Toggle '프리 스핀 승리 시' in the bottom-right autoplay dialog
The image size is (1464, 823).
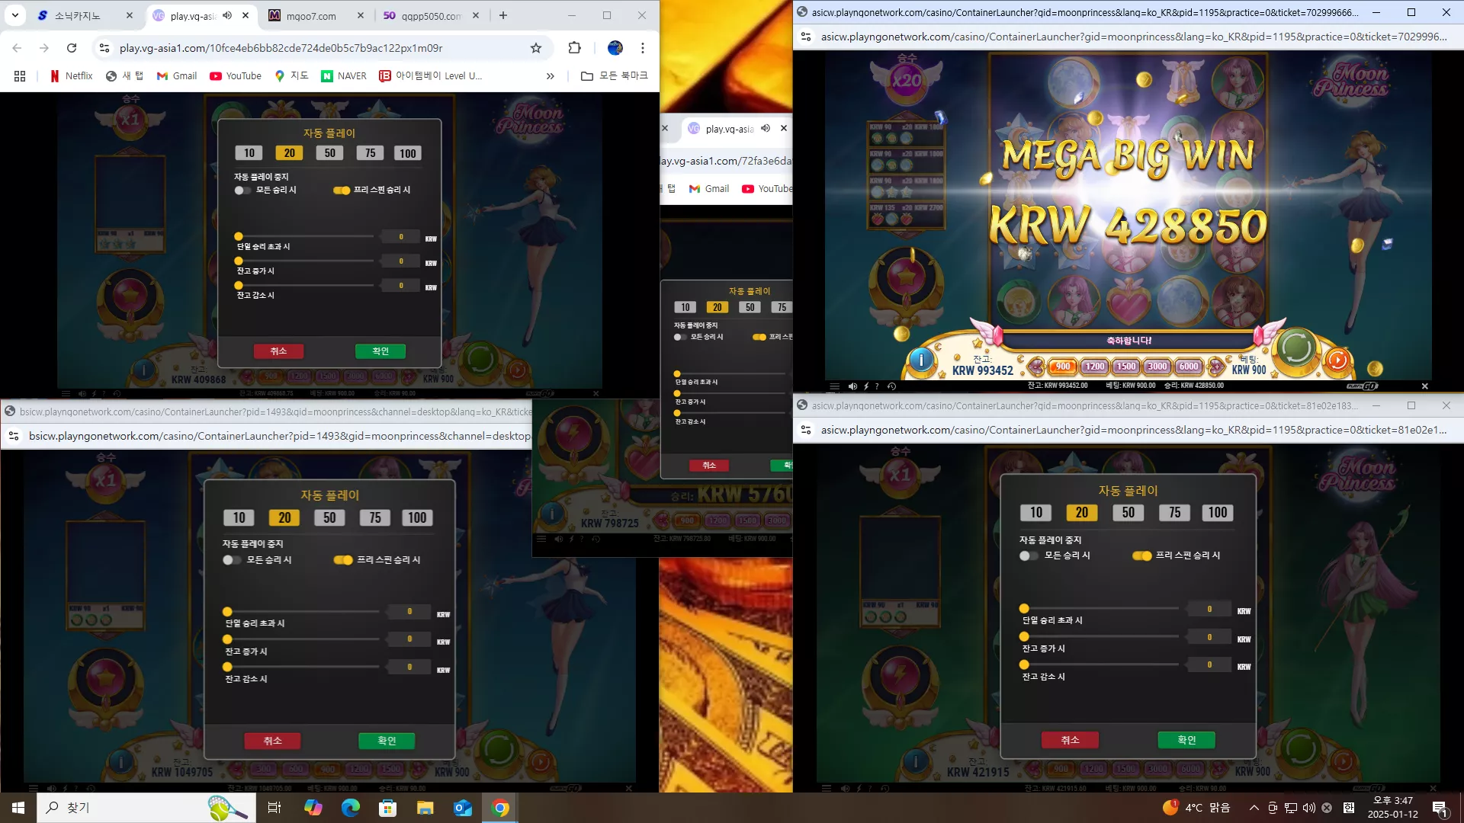[x=1142, y=556]
